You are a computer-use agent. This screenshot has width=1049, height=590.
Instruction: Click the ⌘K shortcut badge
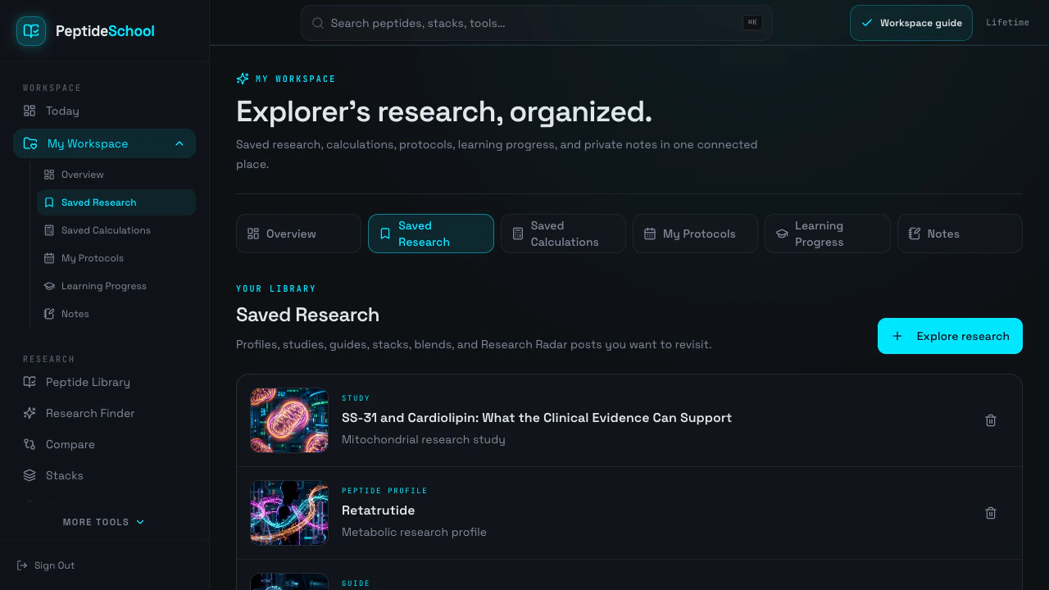(752, 23)
